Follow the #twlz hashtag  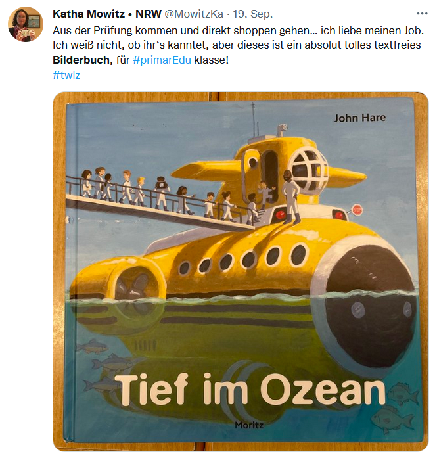[66, 75]
